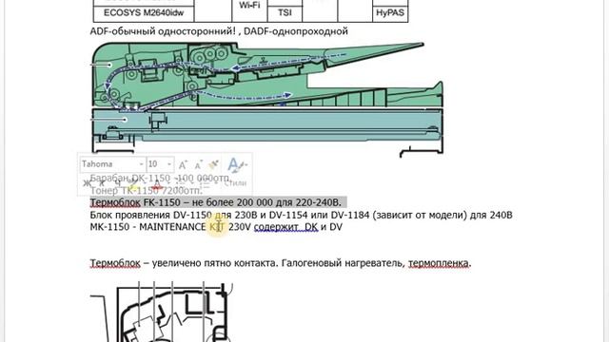Activate the Format Painter brush icon

(x=213, y=165)
